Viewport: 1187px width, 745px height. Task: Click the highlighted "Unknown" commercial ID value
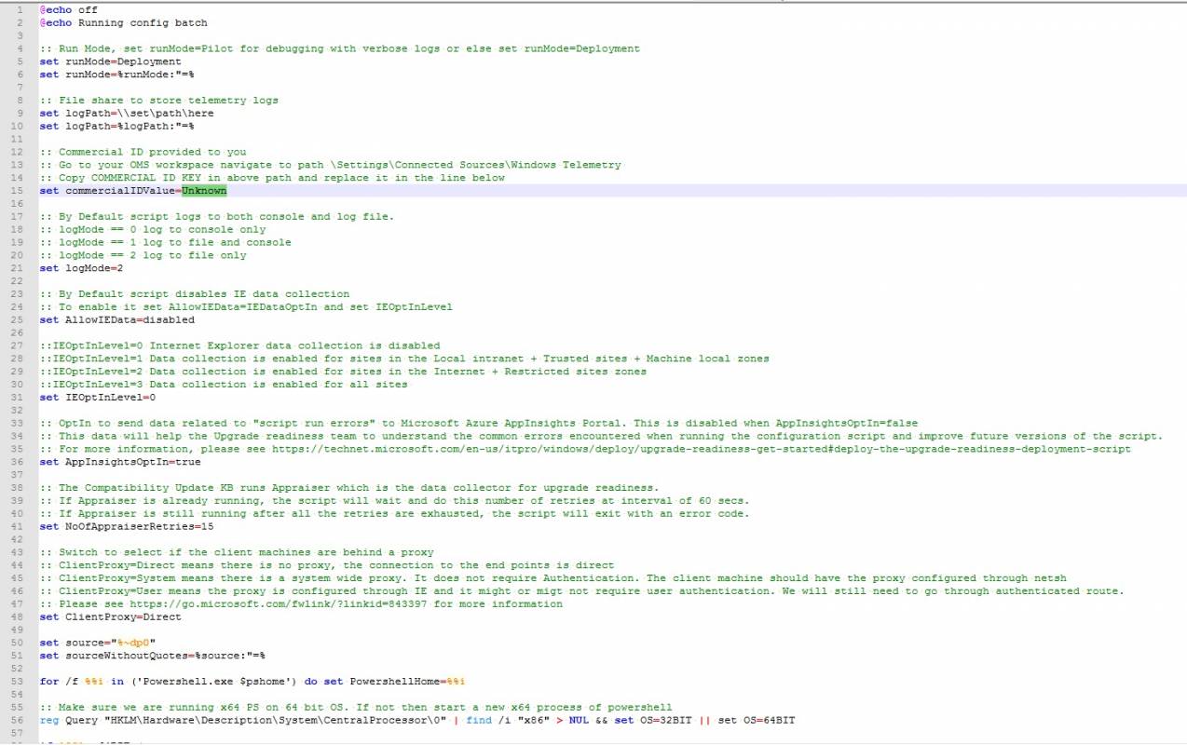click(x=204, y=191)
